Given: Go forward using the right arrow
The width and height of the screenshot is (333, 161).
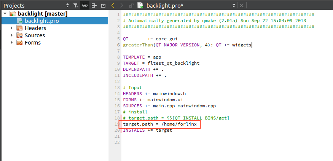Looking at the screenshot, I should [x=121, y=6].
